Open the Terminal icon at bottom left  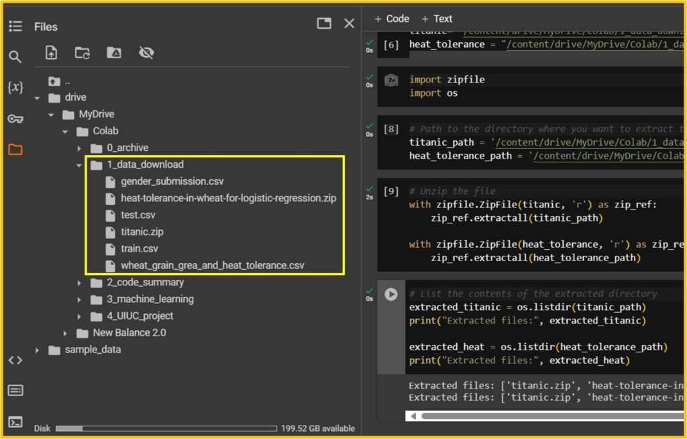[x=15, y=422]
